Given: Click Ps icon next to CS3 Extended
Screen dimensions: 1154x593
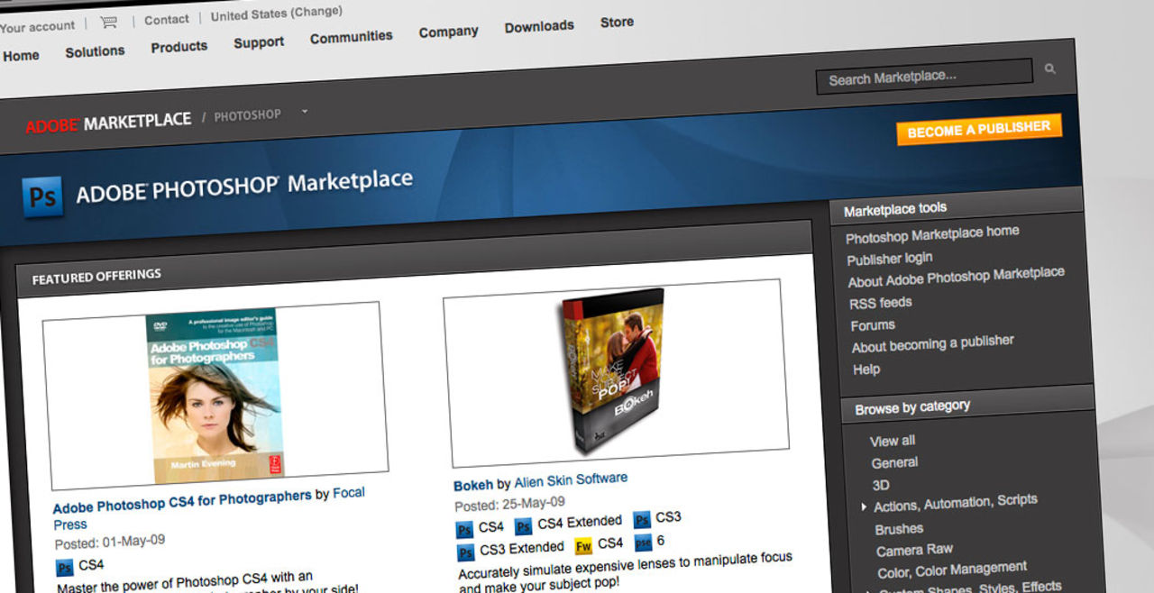Looking at the screenshot, I should click(x=465, y=552).
